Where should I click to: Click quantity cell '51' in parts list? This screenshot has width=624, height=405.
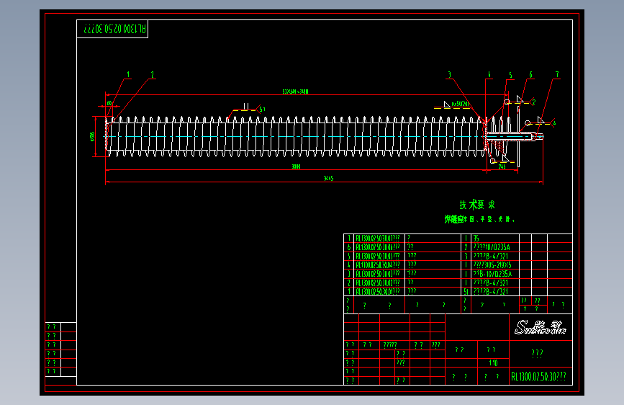[466, 292]
